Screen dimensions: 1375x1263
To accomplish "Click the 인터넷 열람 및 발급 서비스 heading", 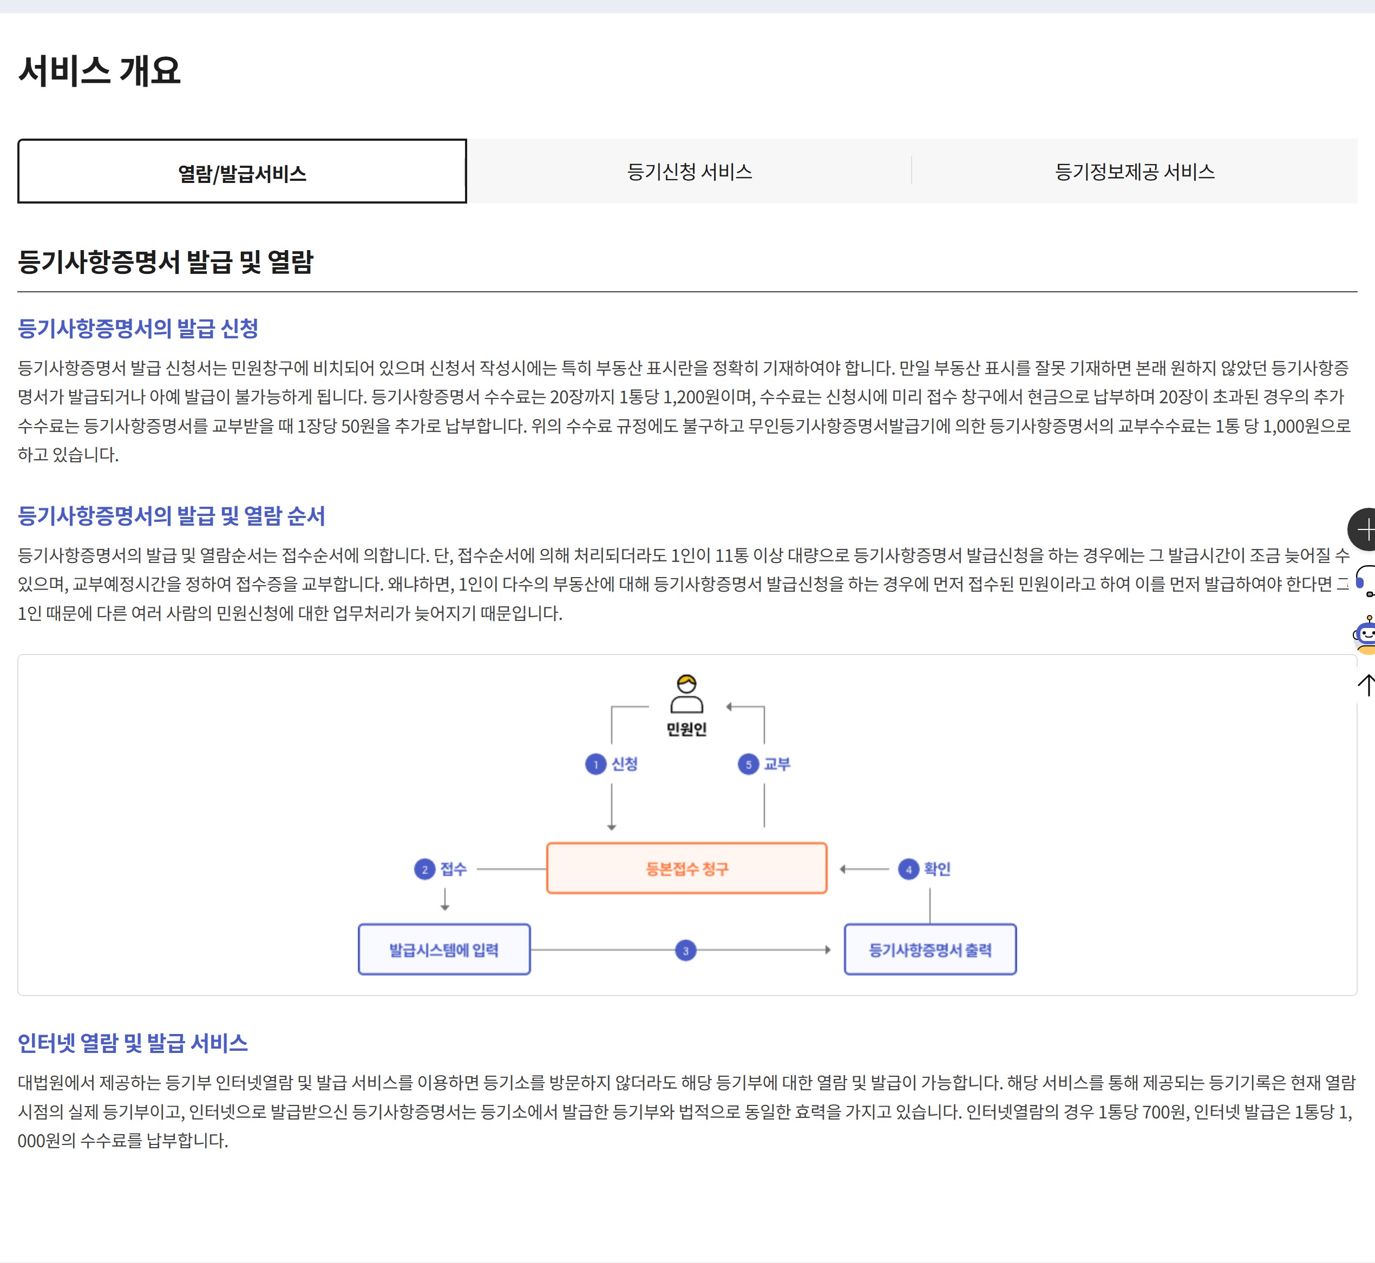I will [133, 1043].
